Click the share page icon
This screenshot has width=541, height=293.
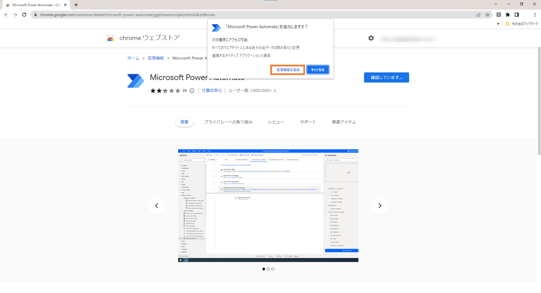pyautogui.click(x=478, y=15)
